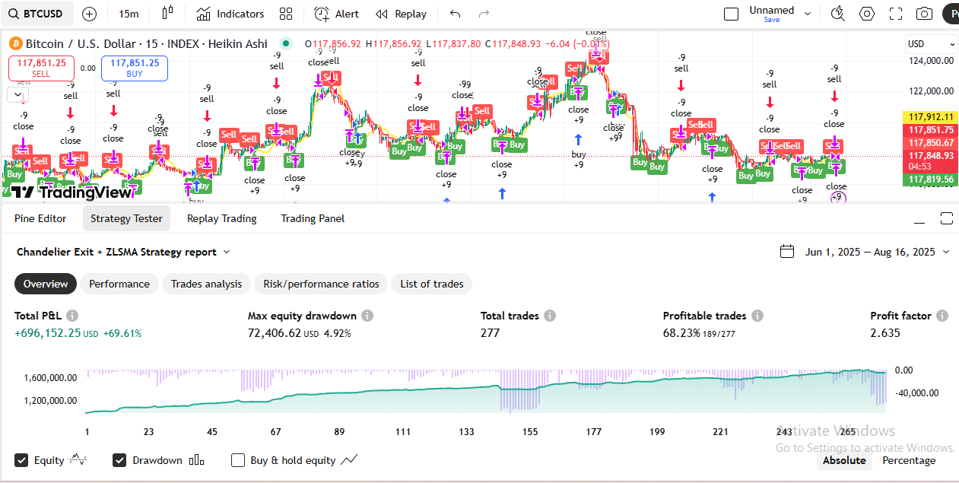The image size is (959, 483).
Task: Open the Trades analysis tab
Action: tap(206, 284)
